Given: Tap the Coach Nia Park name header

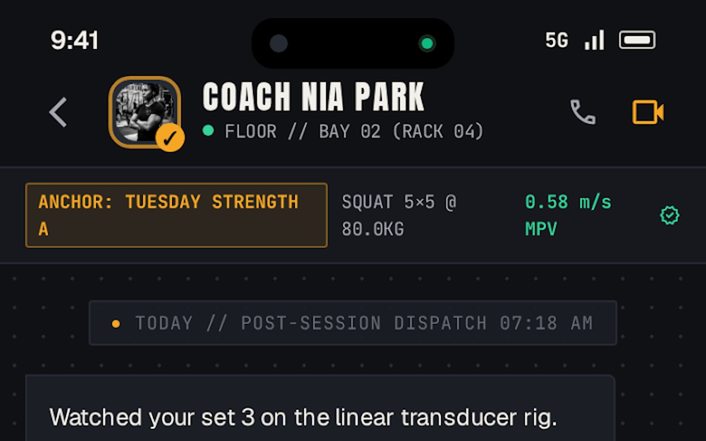Looking at the screenshot, I should coord(313,97).
